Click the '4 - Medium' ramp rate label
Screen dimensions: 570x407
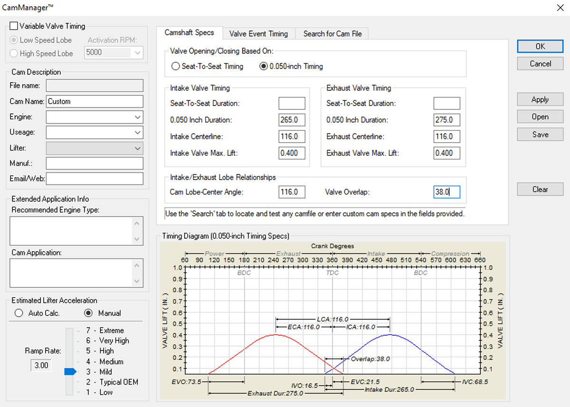(x=104, y=361)
